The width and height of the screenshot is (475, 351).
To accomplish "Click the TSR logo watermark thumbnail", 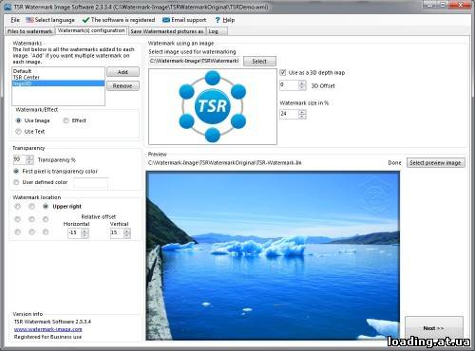I will (213, 106).
